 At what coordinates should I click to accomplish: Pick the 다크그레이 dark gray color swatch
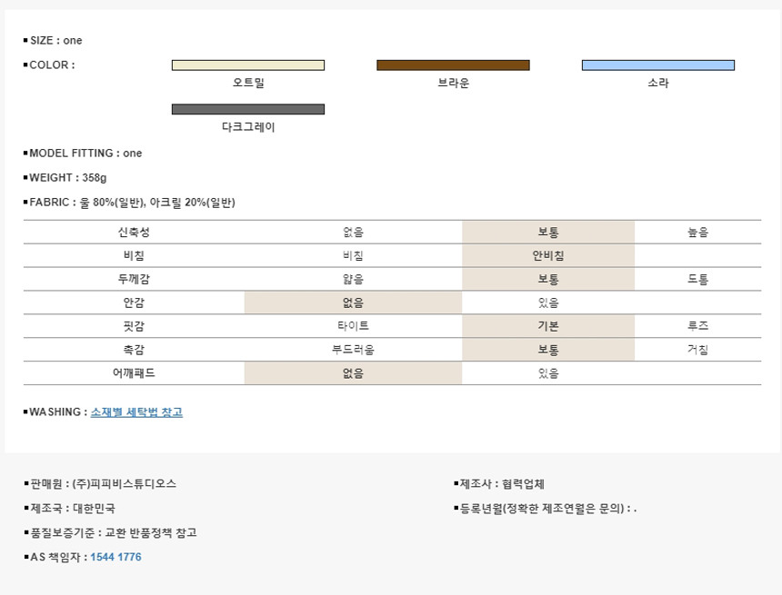[248, 109]
